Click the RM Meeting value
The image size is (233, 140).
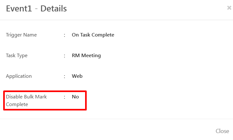pyautogui.click(x=86, y=56)
